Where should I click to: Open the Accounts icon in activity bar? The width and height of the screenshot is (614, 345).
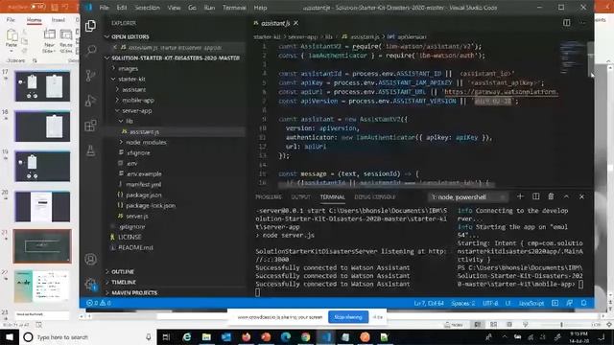tap(90, 259)
